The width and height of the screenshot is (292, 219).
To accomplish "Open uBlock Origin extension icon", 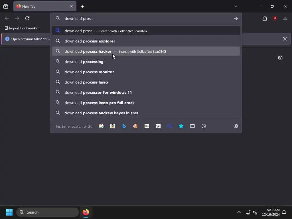I will point(275,18).
